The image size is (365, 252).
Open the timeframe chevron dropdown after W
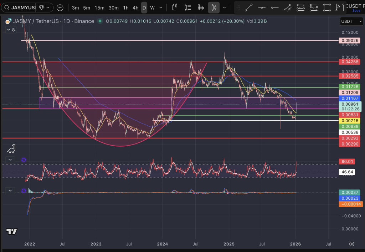161,7
